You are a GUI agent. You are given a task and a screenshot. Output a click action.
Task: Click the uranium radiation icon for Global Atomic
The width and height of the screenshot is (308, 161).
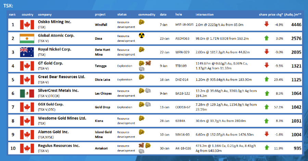click(141, 36)
